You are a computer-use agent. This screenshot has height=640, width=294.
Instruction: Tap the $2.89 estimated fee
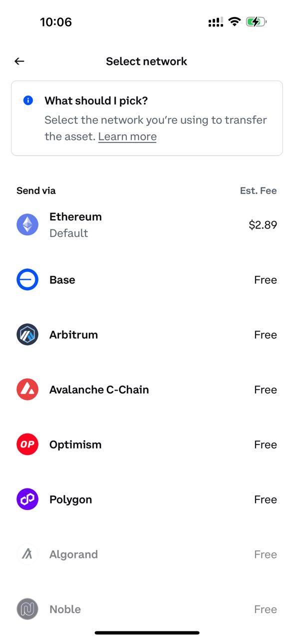pyautogui.click(x=263, y=225)
